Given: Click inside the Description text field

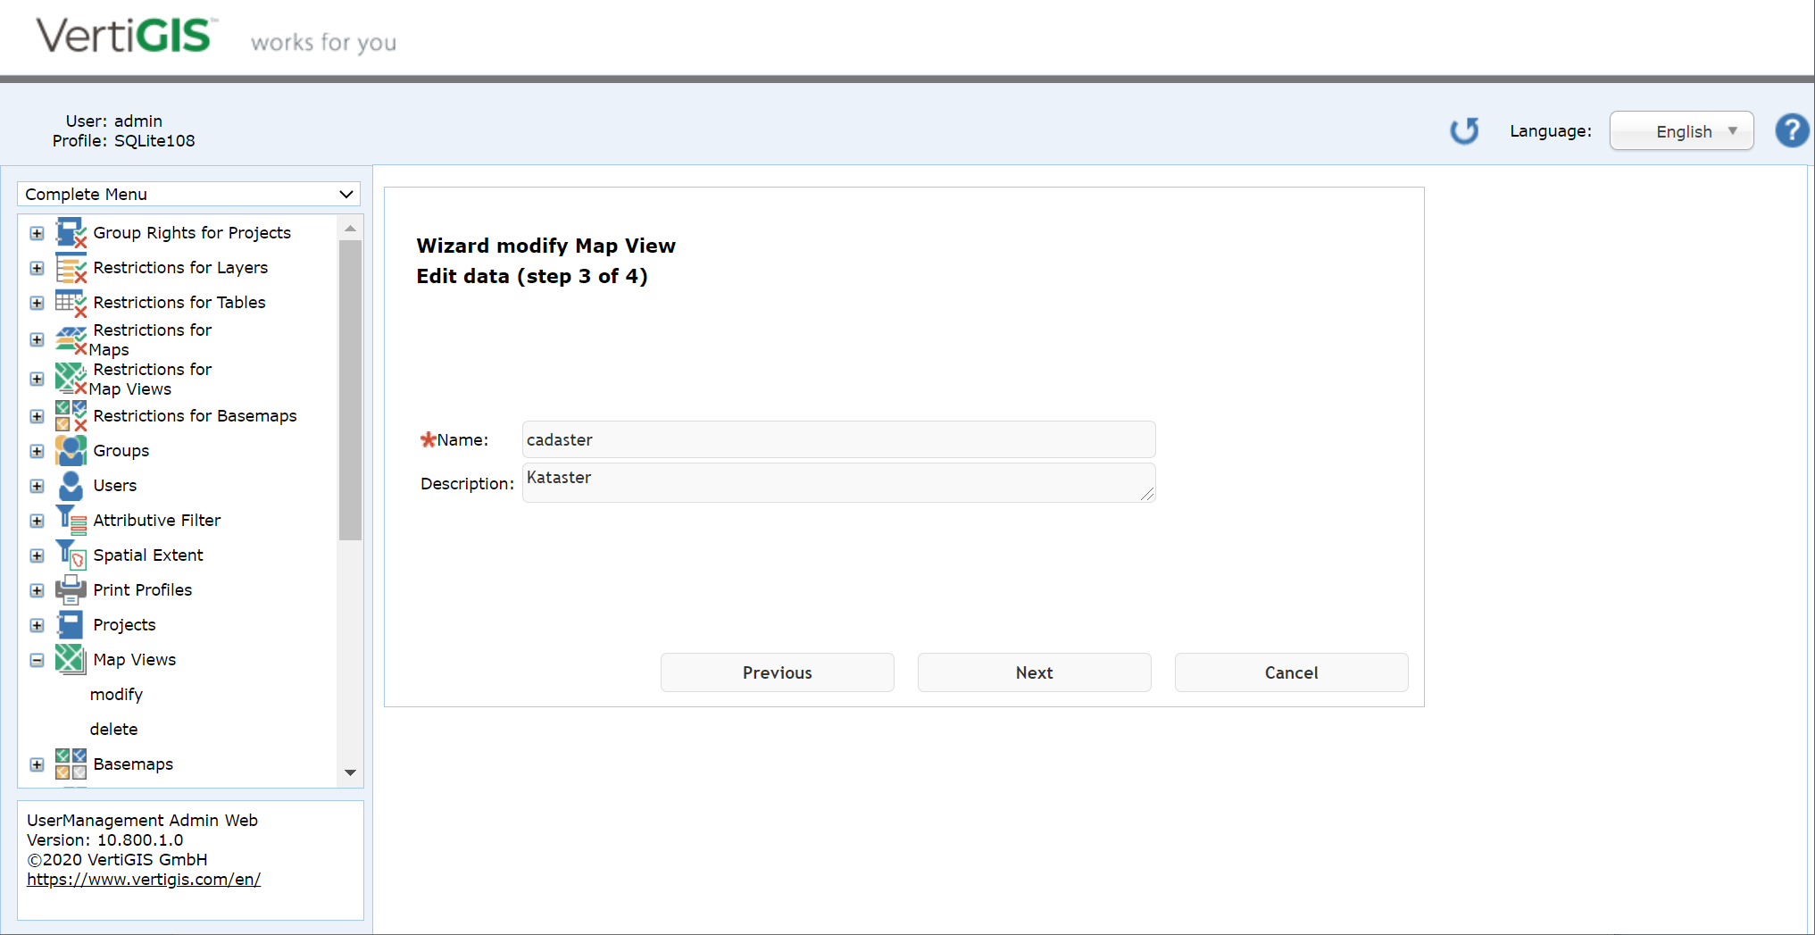Looking at the screenshot, I should tap(837, 482).
